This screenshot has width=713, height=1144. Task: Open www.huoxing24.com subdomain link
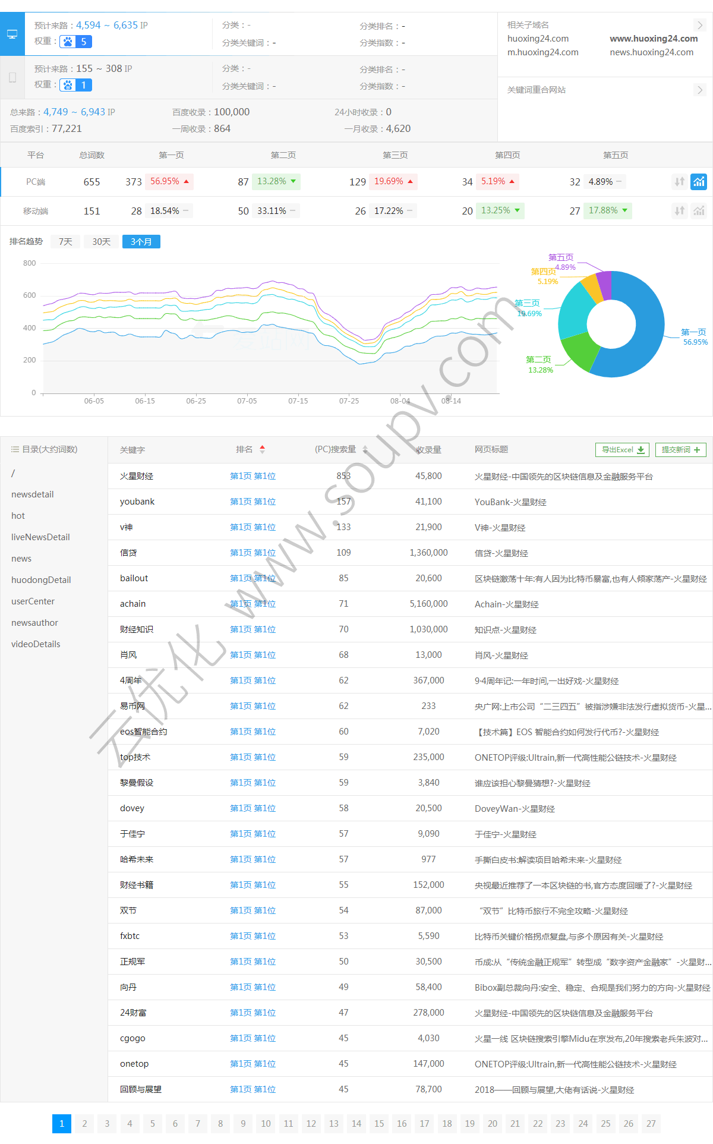click(654, 39)
